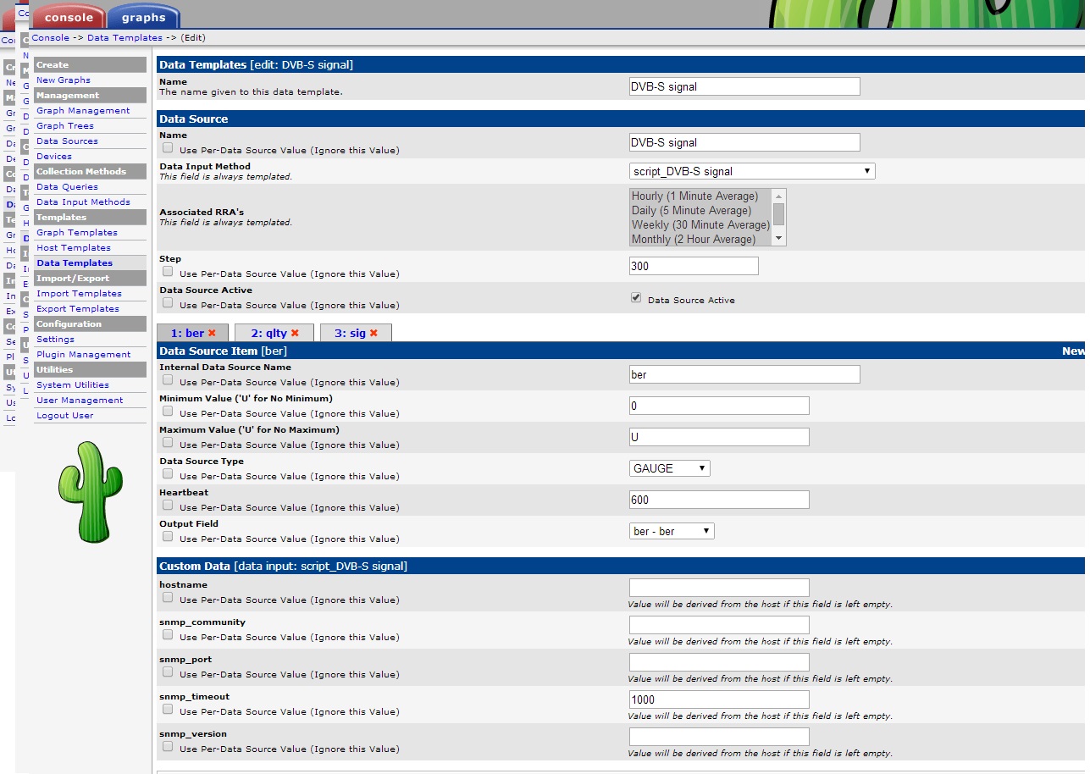Open User Management in the sidebar
This screenshot has height=774, width=1090.
coord(80,401)
